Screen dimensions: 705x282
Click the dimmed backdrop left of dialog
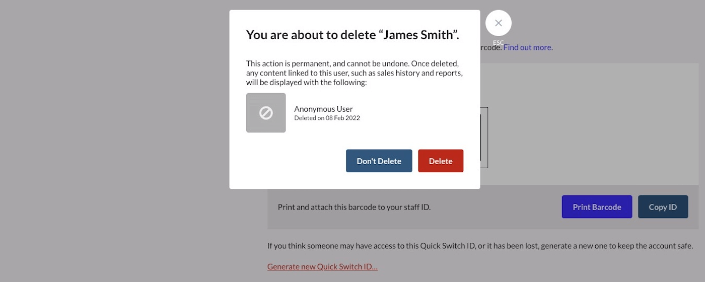114,141
